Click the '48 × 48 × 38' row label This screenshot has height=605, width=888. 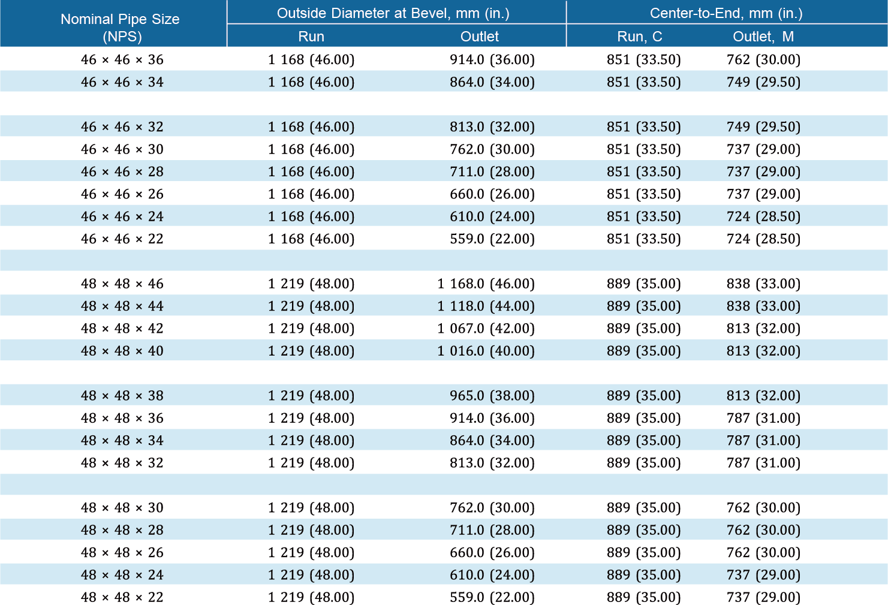coord(122,396)
